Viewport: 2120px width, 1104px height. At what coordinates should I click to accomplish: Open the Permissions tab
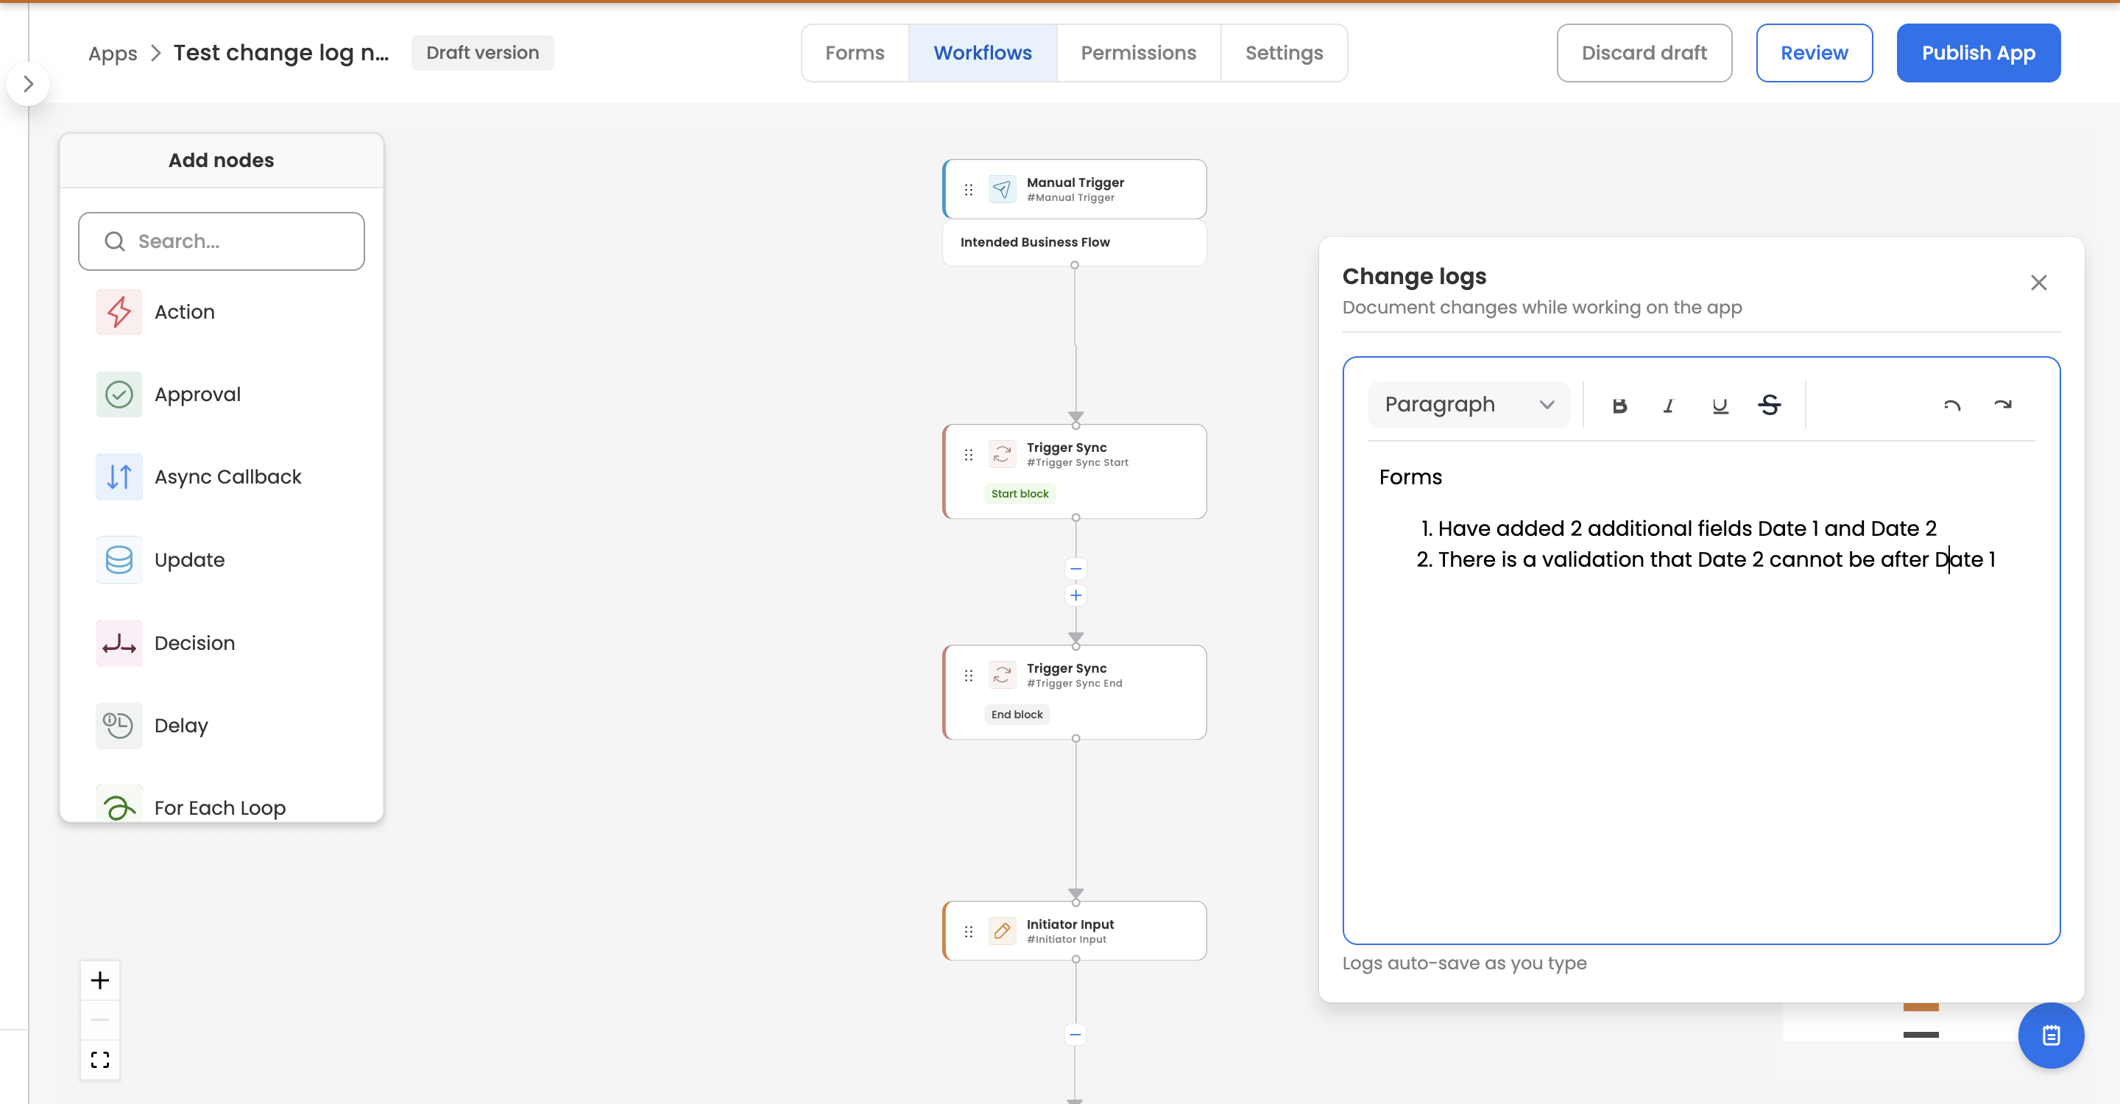[x=1137, y=54]
